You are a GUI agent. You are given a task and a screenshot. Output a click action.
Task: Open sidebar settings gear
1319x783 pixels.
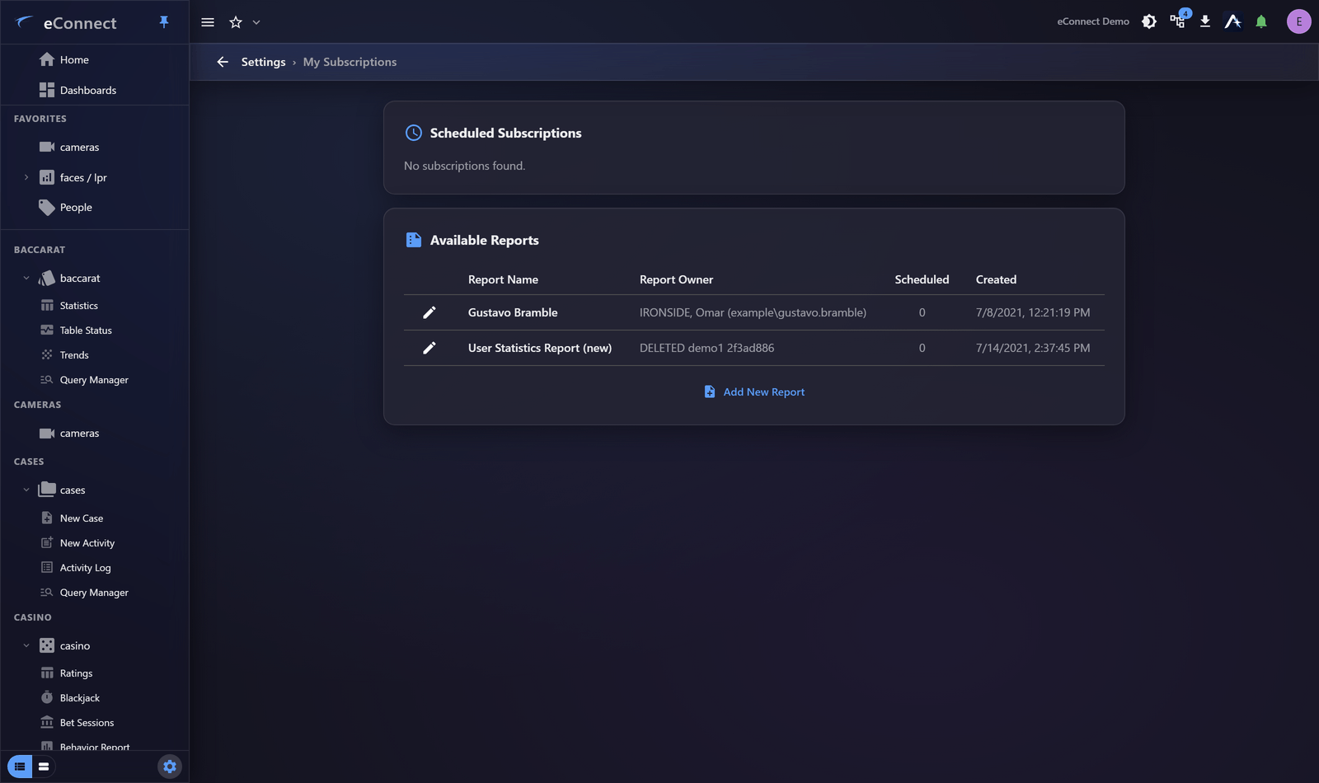[170, 767]
